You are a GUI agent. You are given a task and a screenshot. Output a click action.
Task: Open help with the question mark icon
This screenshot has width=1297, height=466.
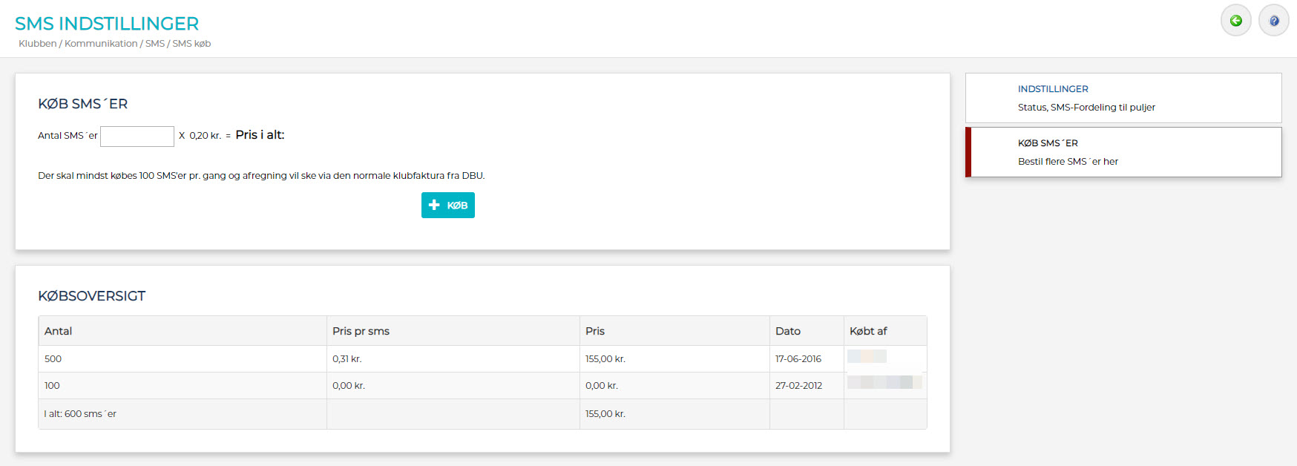pyautogui.click(x=1273, y=21)
